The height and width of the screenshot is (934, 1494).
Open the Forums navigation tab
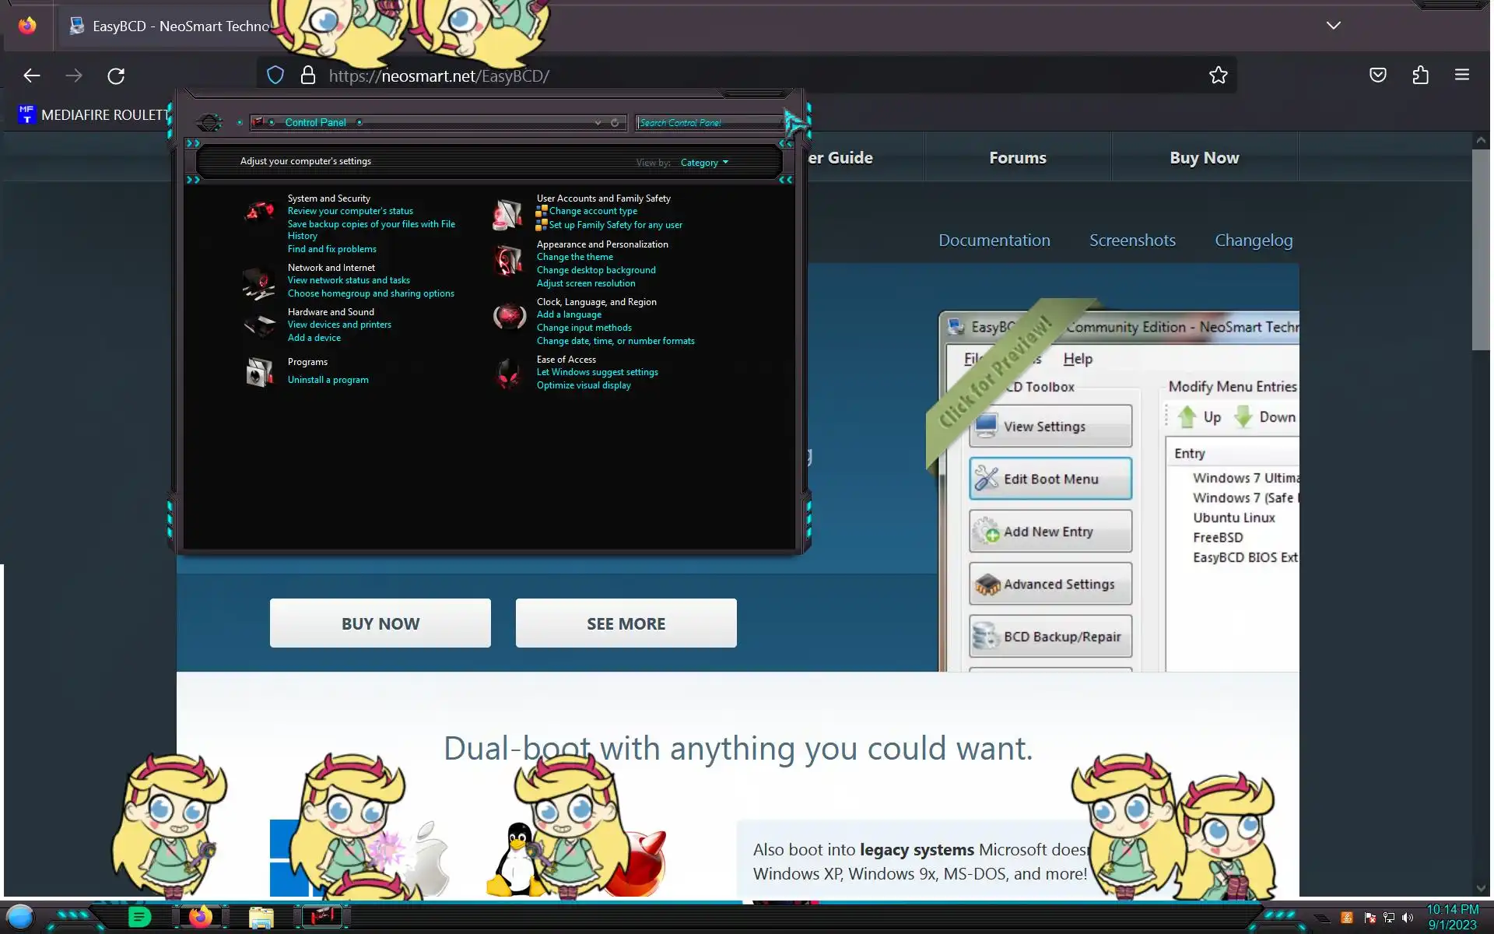tap(1017, 158)
